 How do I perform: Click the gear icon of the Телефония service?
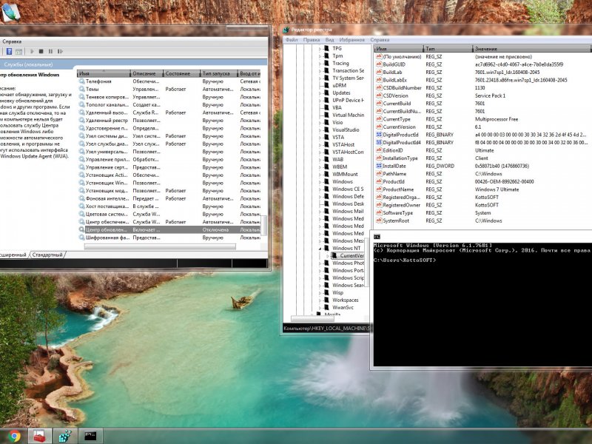81,81
